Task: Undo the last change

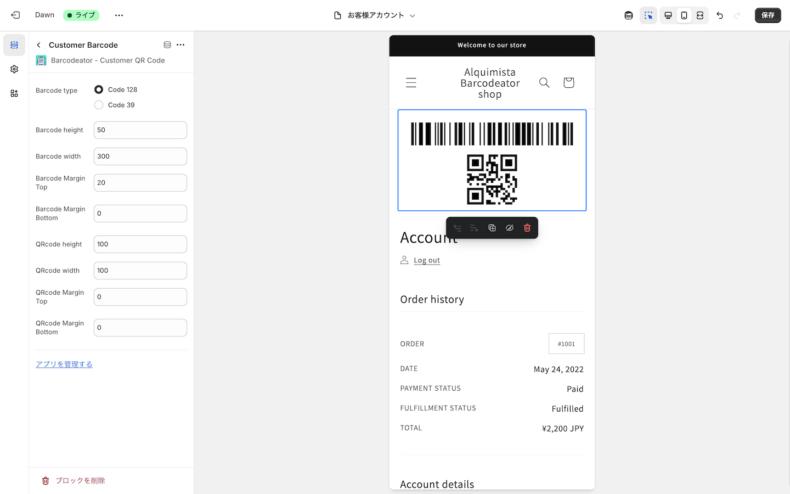Action: point(720,15)
